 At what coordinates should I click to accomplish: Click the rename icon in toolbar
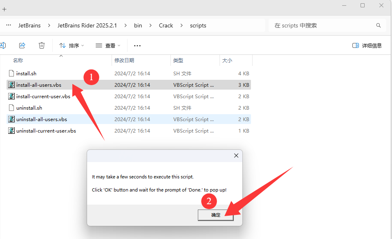[x=3, y=45]
